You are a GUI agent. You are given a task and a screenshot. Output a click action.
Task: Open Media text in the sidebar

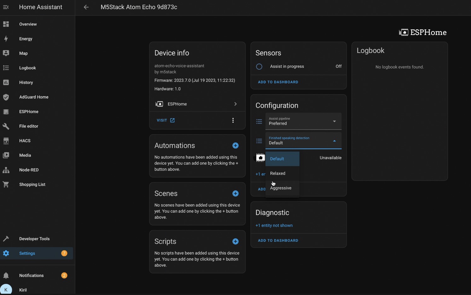[x=25, y=155]
